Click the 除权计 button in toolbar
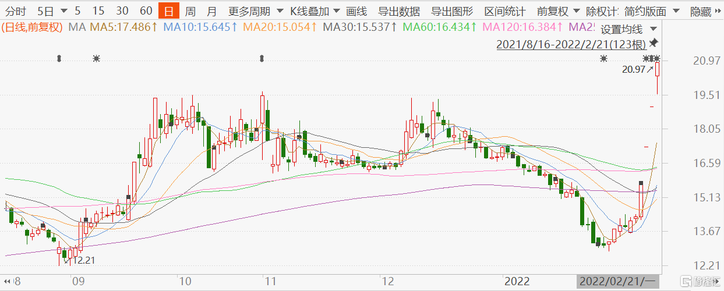The width and height of the screenshot is (724, 291). click(x=603, y=11)
